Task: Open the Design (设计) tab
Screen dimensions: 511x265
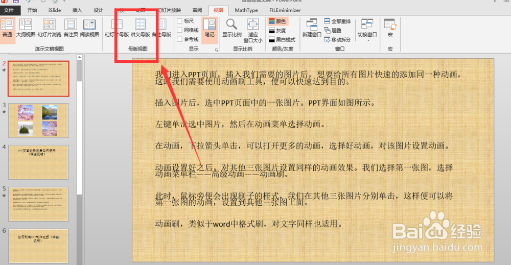Action: 99,10
